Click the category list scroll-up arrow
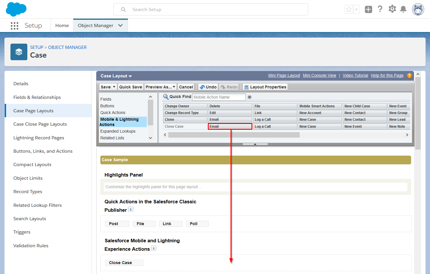Screen dimensions: 430x274 point(150,97)
